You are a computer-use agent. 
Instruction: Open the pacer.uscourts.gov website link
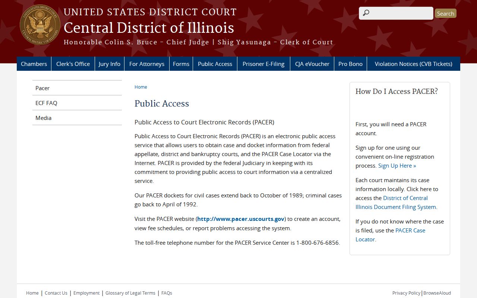pyautogui.click(x=241, y=219)
